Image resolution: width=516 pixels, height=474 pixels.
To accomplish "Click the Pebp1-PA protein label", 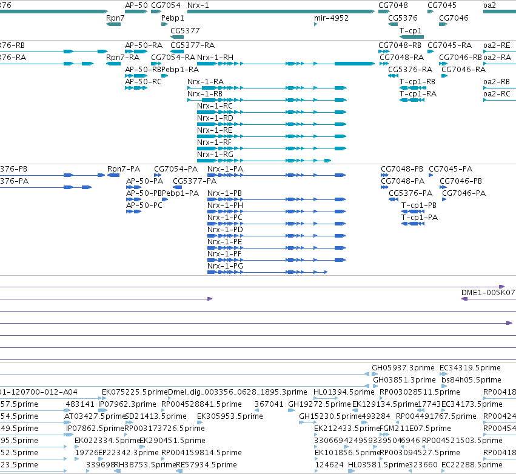I will click(181, 193).
